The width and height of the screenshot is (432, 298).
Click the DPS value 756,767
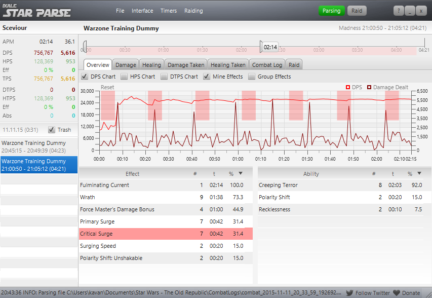pos(43,53)
